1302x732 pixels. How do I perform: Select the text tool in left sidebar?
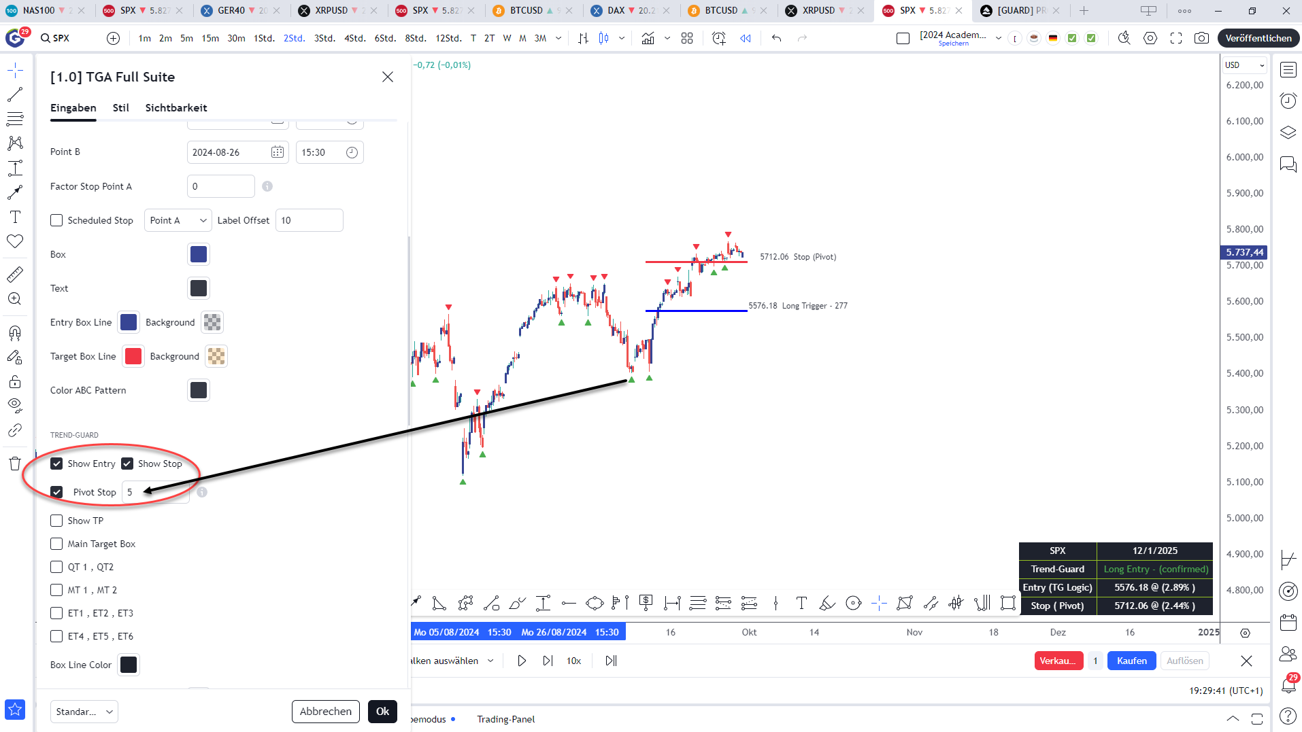point(15,217)
